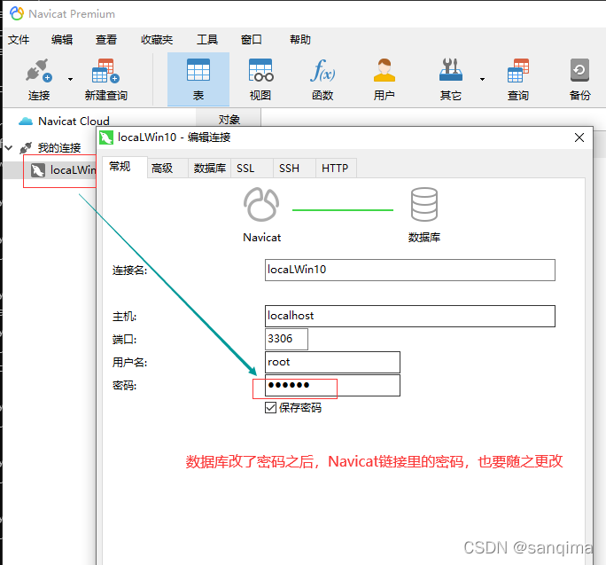
Task: Select the 表 table toolbar icon
Action: 198,70
